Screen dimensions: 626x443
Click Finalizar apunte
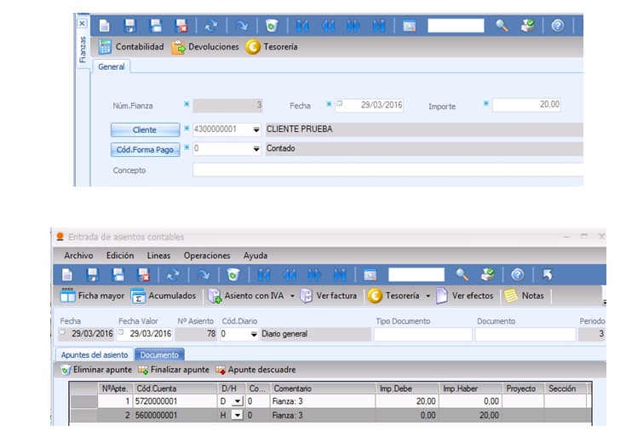[x=174, y=371]
